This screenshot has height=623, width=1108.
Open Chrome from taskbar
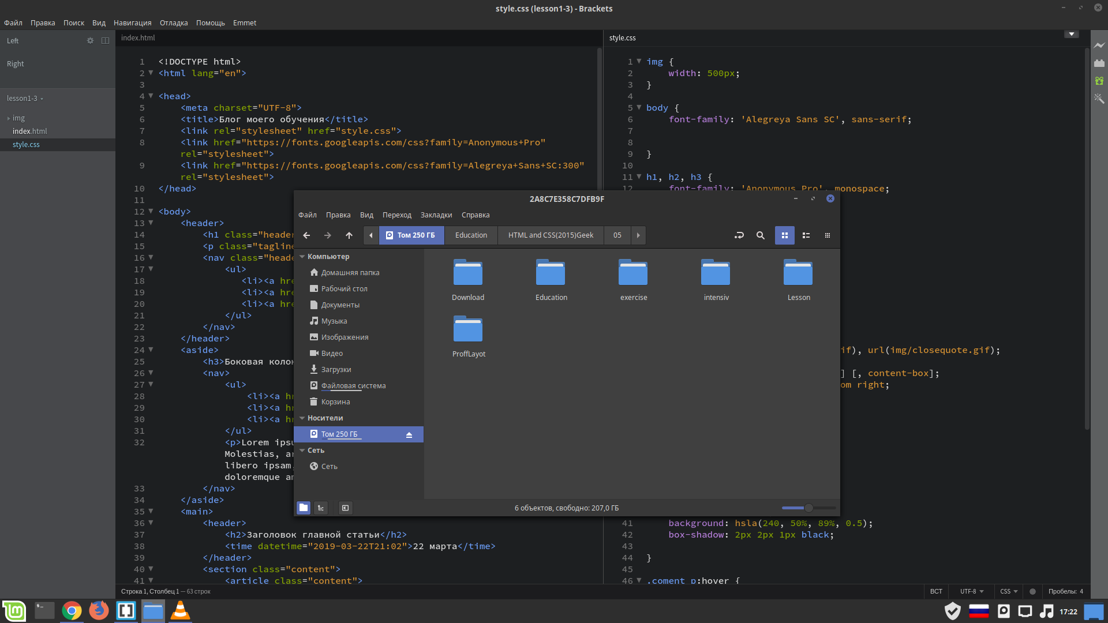72,611
